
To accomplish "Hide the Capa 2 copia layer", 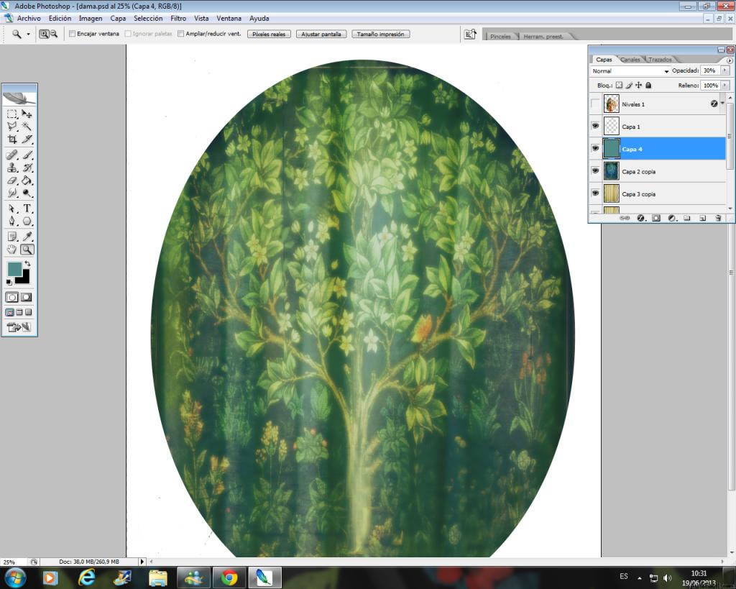I will click(595, 170).
